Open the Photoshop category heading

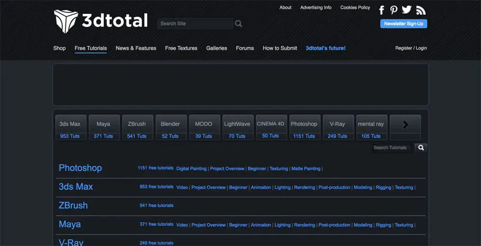[x=80, y=168]
